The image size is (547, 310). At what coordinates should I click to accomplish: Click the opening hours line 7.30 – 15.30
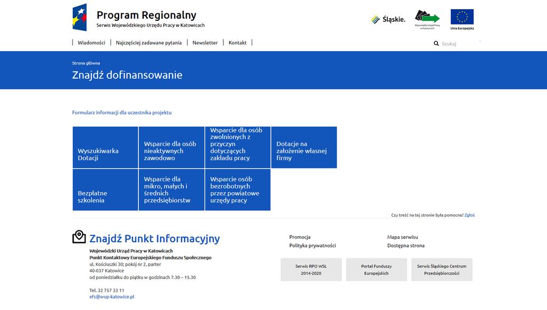[142, 277]
